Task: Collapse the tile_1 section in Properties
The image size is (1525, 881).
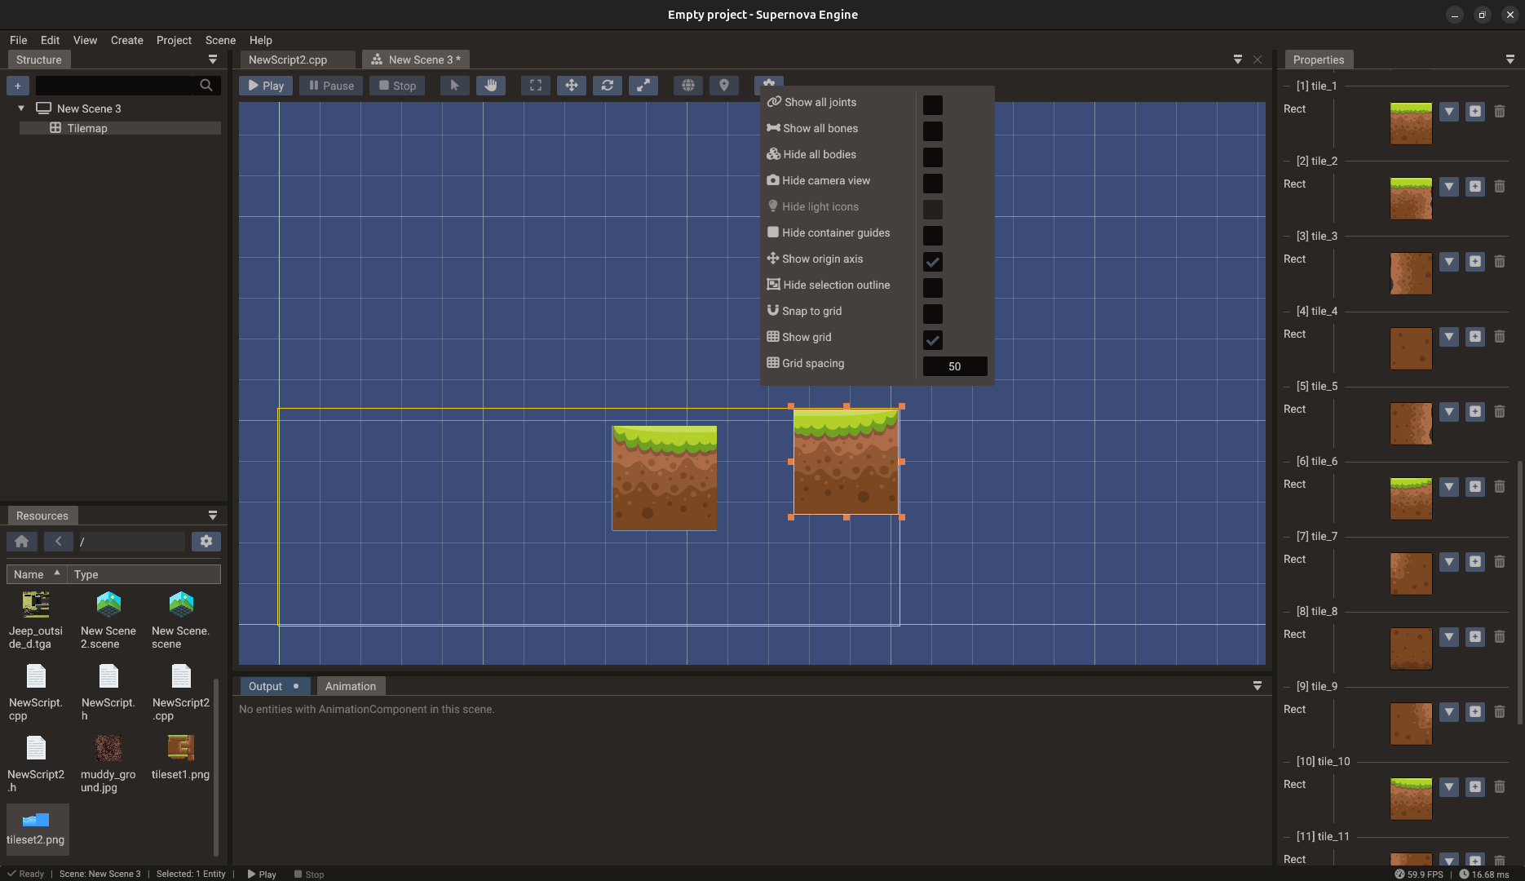Action: pyautogui.click(x=1288, y=86)
